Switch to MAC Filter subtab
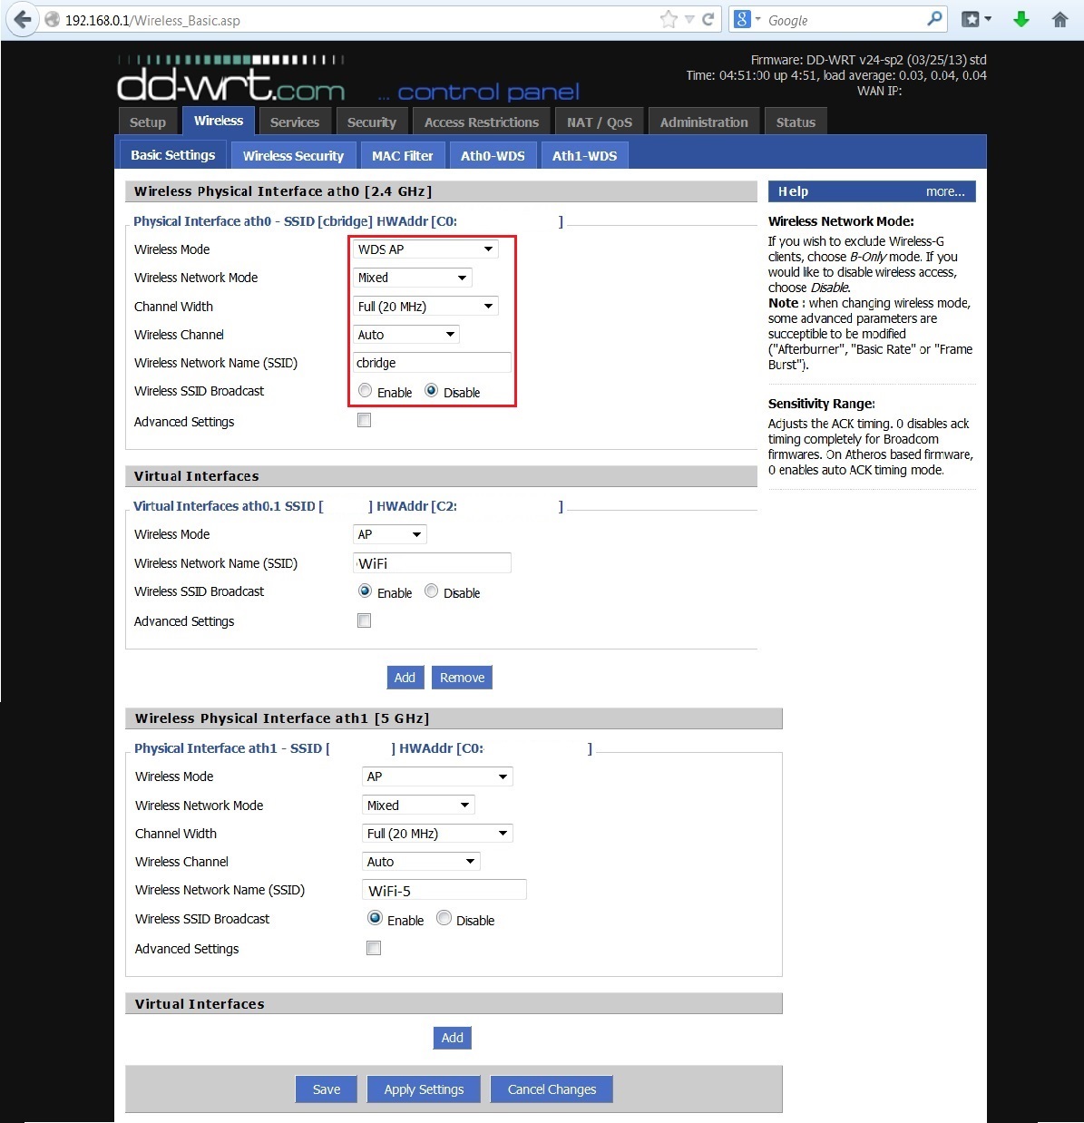The width and height of the screenshot is (1084, 1123). coord(402,156)
